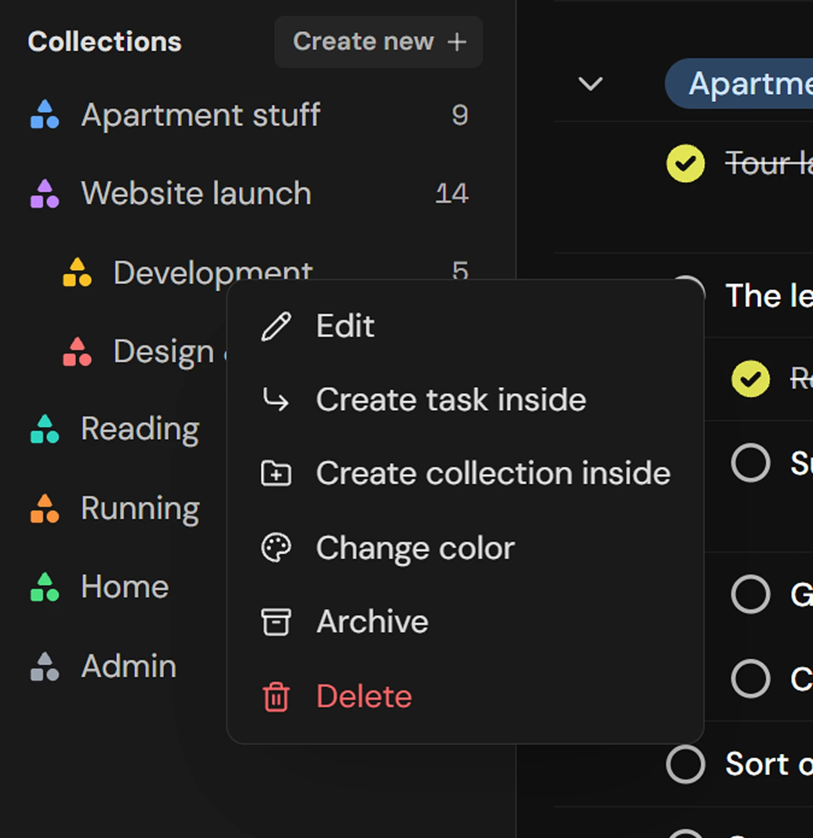Check the task circle starting with C

(750, 678)
